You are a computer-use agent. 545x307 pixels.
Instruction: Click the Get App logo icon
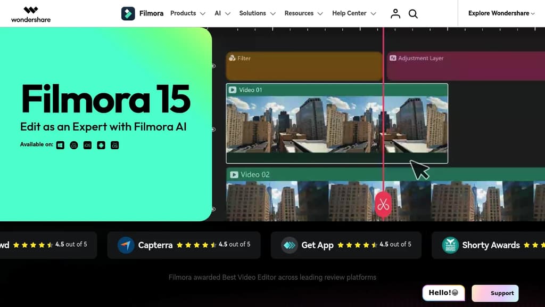pyautogui.click(x=289, y=245)
